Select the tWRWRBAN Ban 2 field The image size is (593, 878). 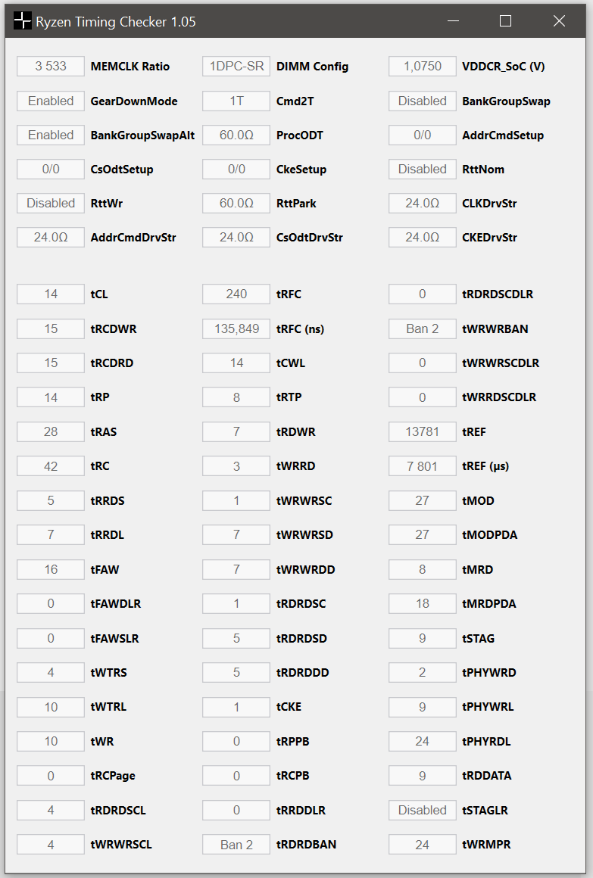[x=423, y=328]
